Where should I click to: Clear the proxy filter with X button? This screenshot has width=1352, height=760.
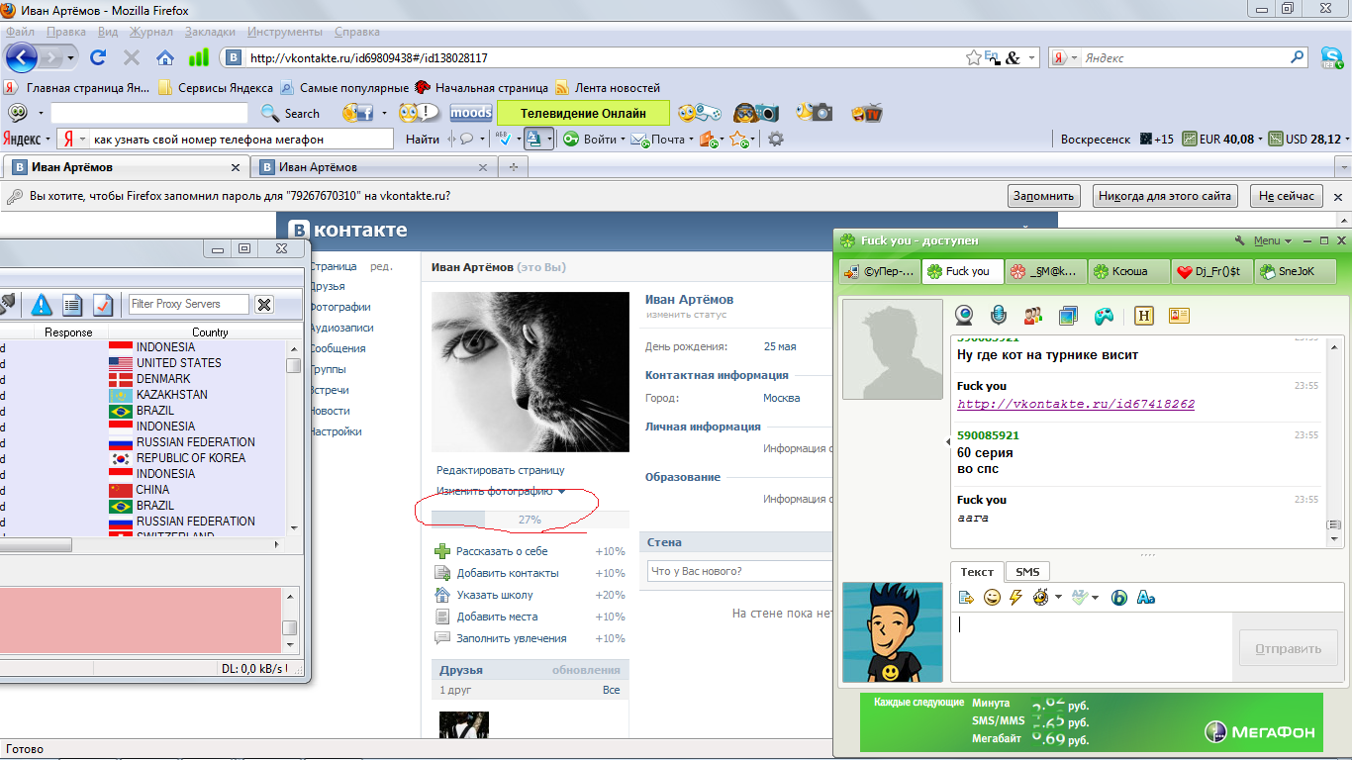[264, 304]
